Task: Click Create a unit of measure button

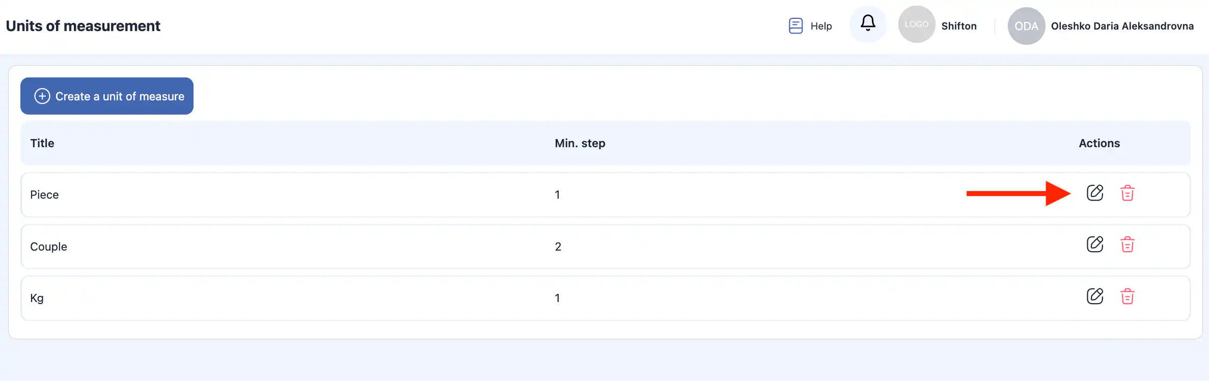Action: 107,96
